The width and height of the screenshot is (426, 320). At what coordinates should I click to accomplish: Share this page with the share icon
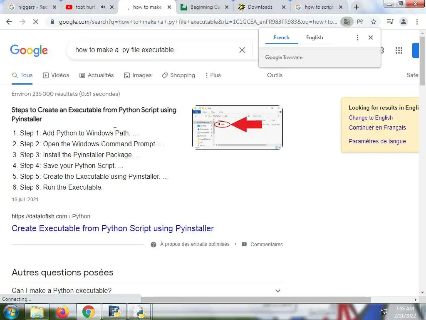[x=360, y=22]
